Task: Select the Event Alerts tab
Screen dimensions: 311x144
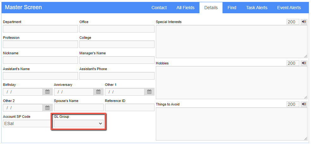Action: pyautogui.click(x=289, y=8)
